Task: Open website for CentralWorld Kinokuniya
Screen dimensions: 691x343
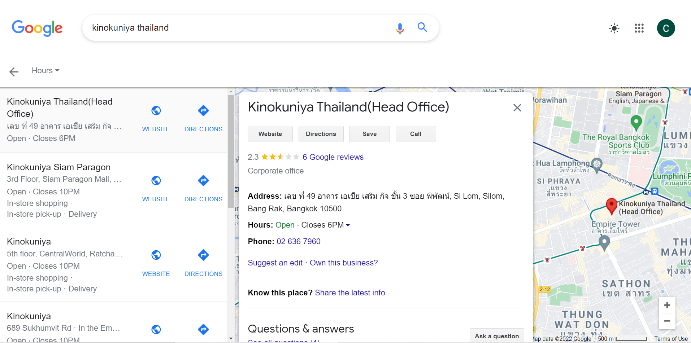Action: coord(156,264)
